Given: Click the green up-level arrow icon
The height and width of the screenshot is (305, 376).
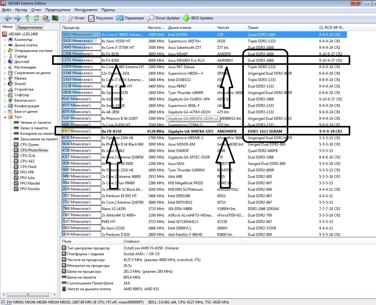Looking at the screenshot, I should [27, 18].
